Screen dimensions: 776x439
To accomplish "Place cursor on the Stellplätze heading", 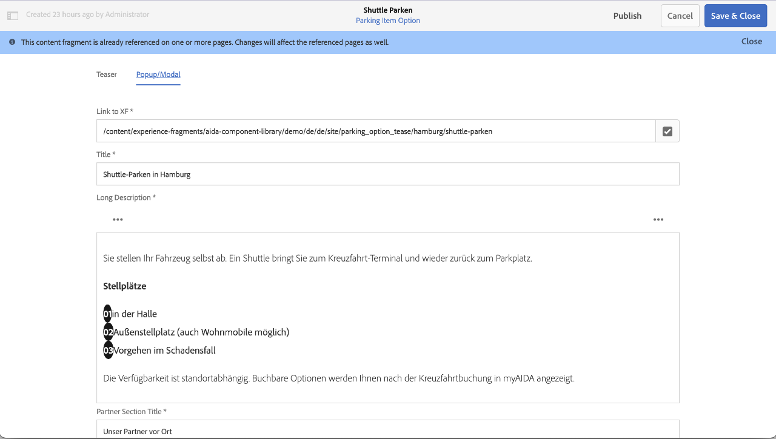I will (x=125, y=286).
